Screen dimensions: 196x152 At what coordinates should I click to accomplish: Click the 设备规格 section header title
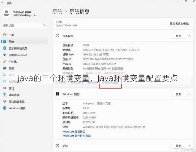pos(68,36)
